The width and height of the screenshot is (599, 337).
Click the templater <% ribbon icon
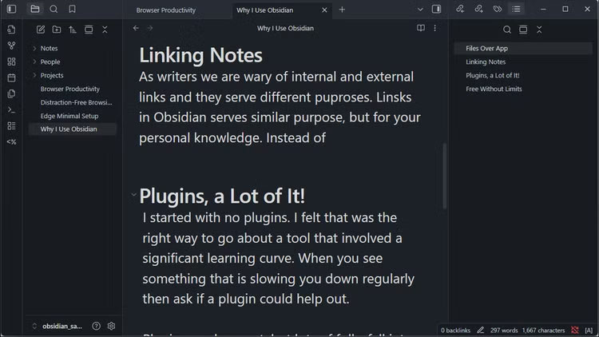pos(11,142)
